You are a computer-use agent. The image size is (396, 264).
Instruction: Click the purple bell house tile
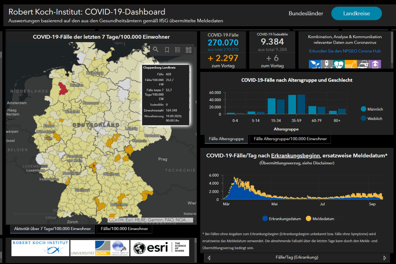point(375,64)
